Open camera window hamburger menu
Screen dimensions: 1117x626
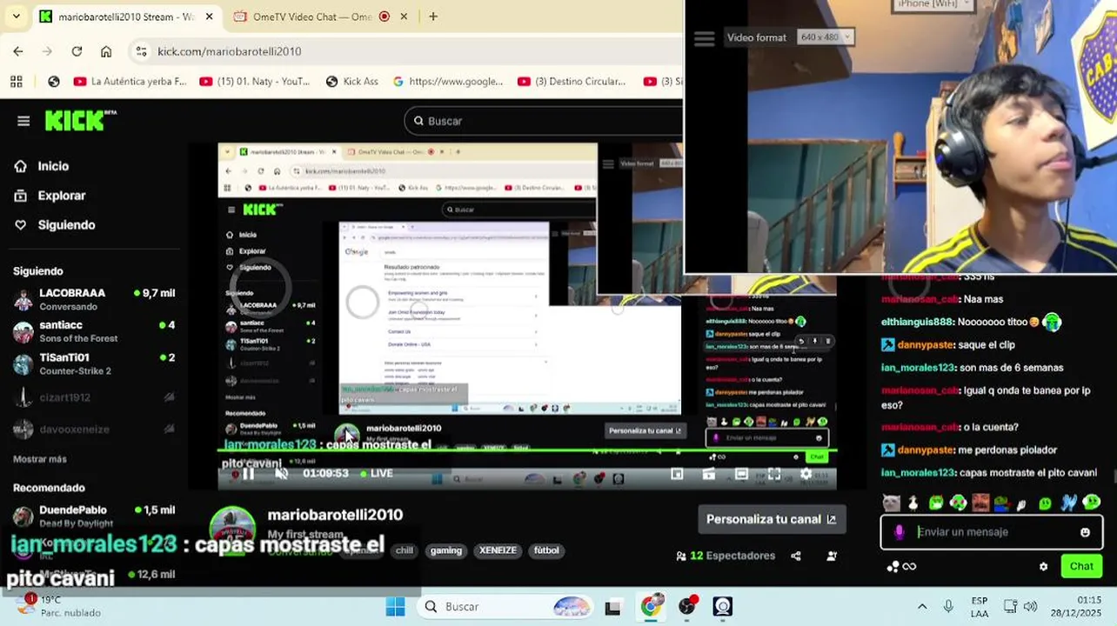pos(704,38)
